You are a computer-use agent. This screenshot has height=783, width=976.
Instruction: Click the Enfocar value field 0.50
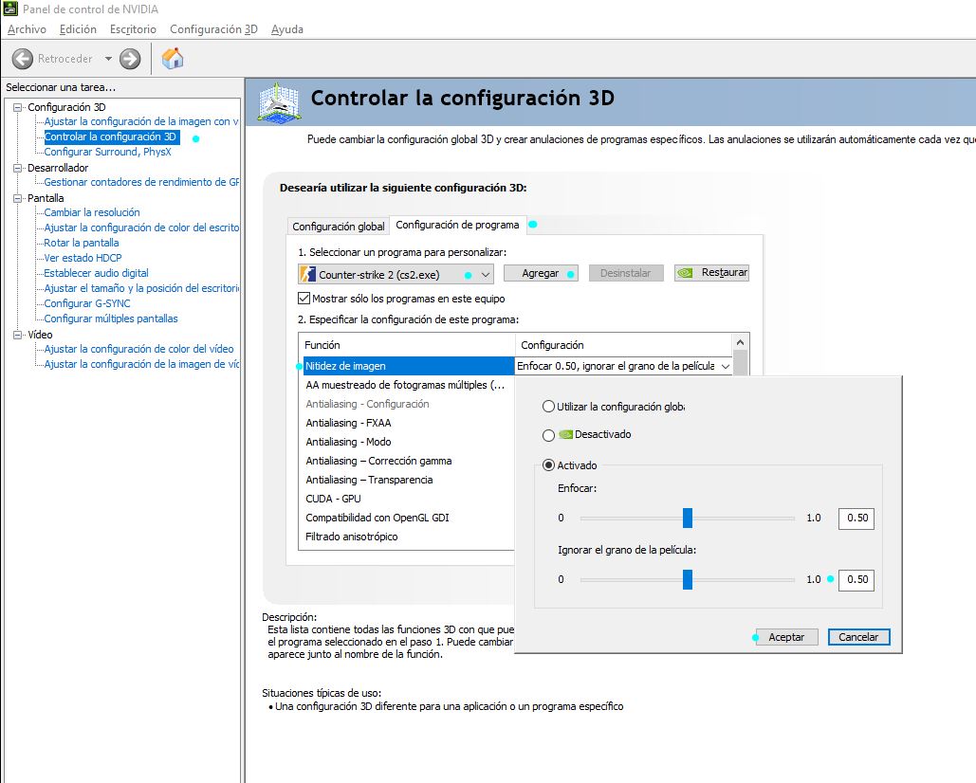[x=856, y=519]
